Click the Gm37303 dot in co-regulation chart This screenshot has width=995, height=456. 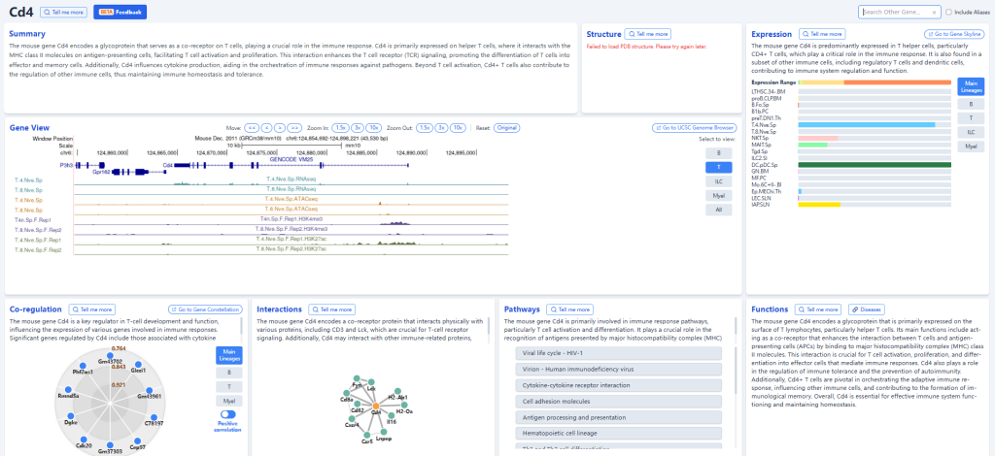[x=110, y=445]
